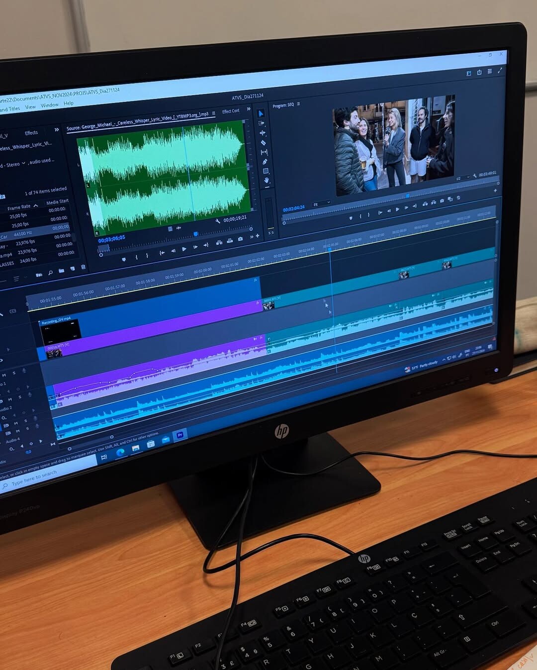Open the Program: SEQ panel menu
Viewport: 537px width, 670px height.
pos(298,104)
